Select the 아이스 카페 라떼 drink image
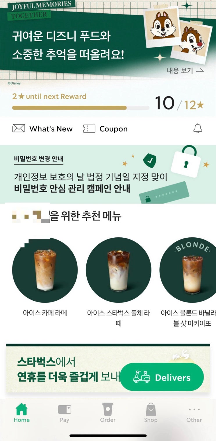Viewport: 216px width, 441px height. pyautogui.click(x=45, y=270)
